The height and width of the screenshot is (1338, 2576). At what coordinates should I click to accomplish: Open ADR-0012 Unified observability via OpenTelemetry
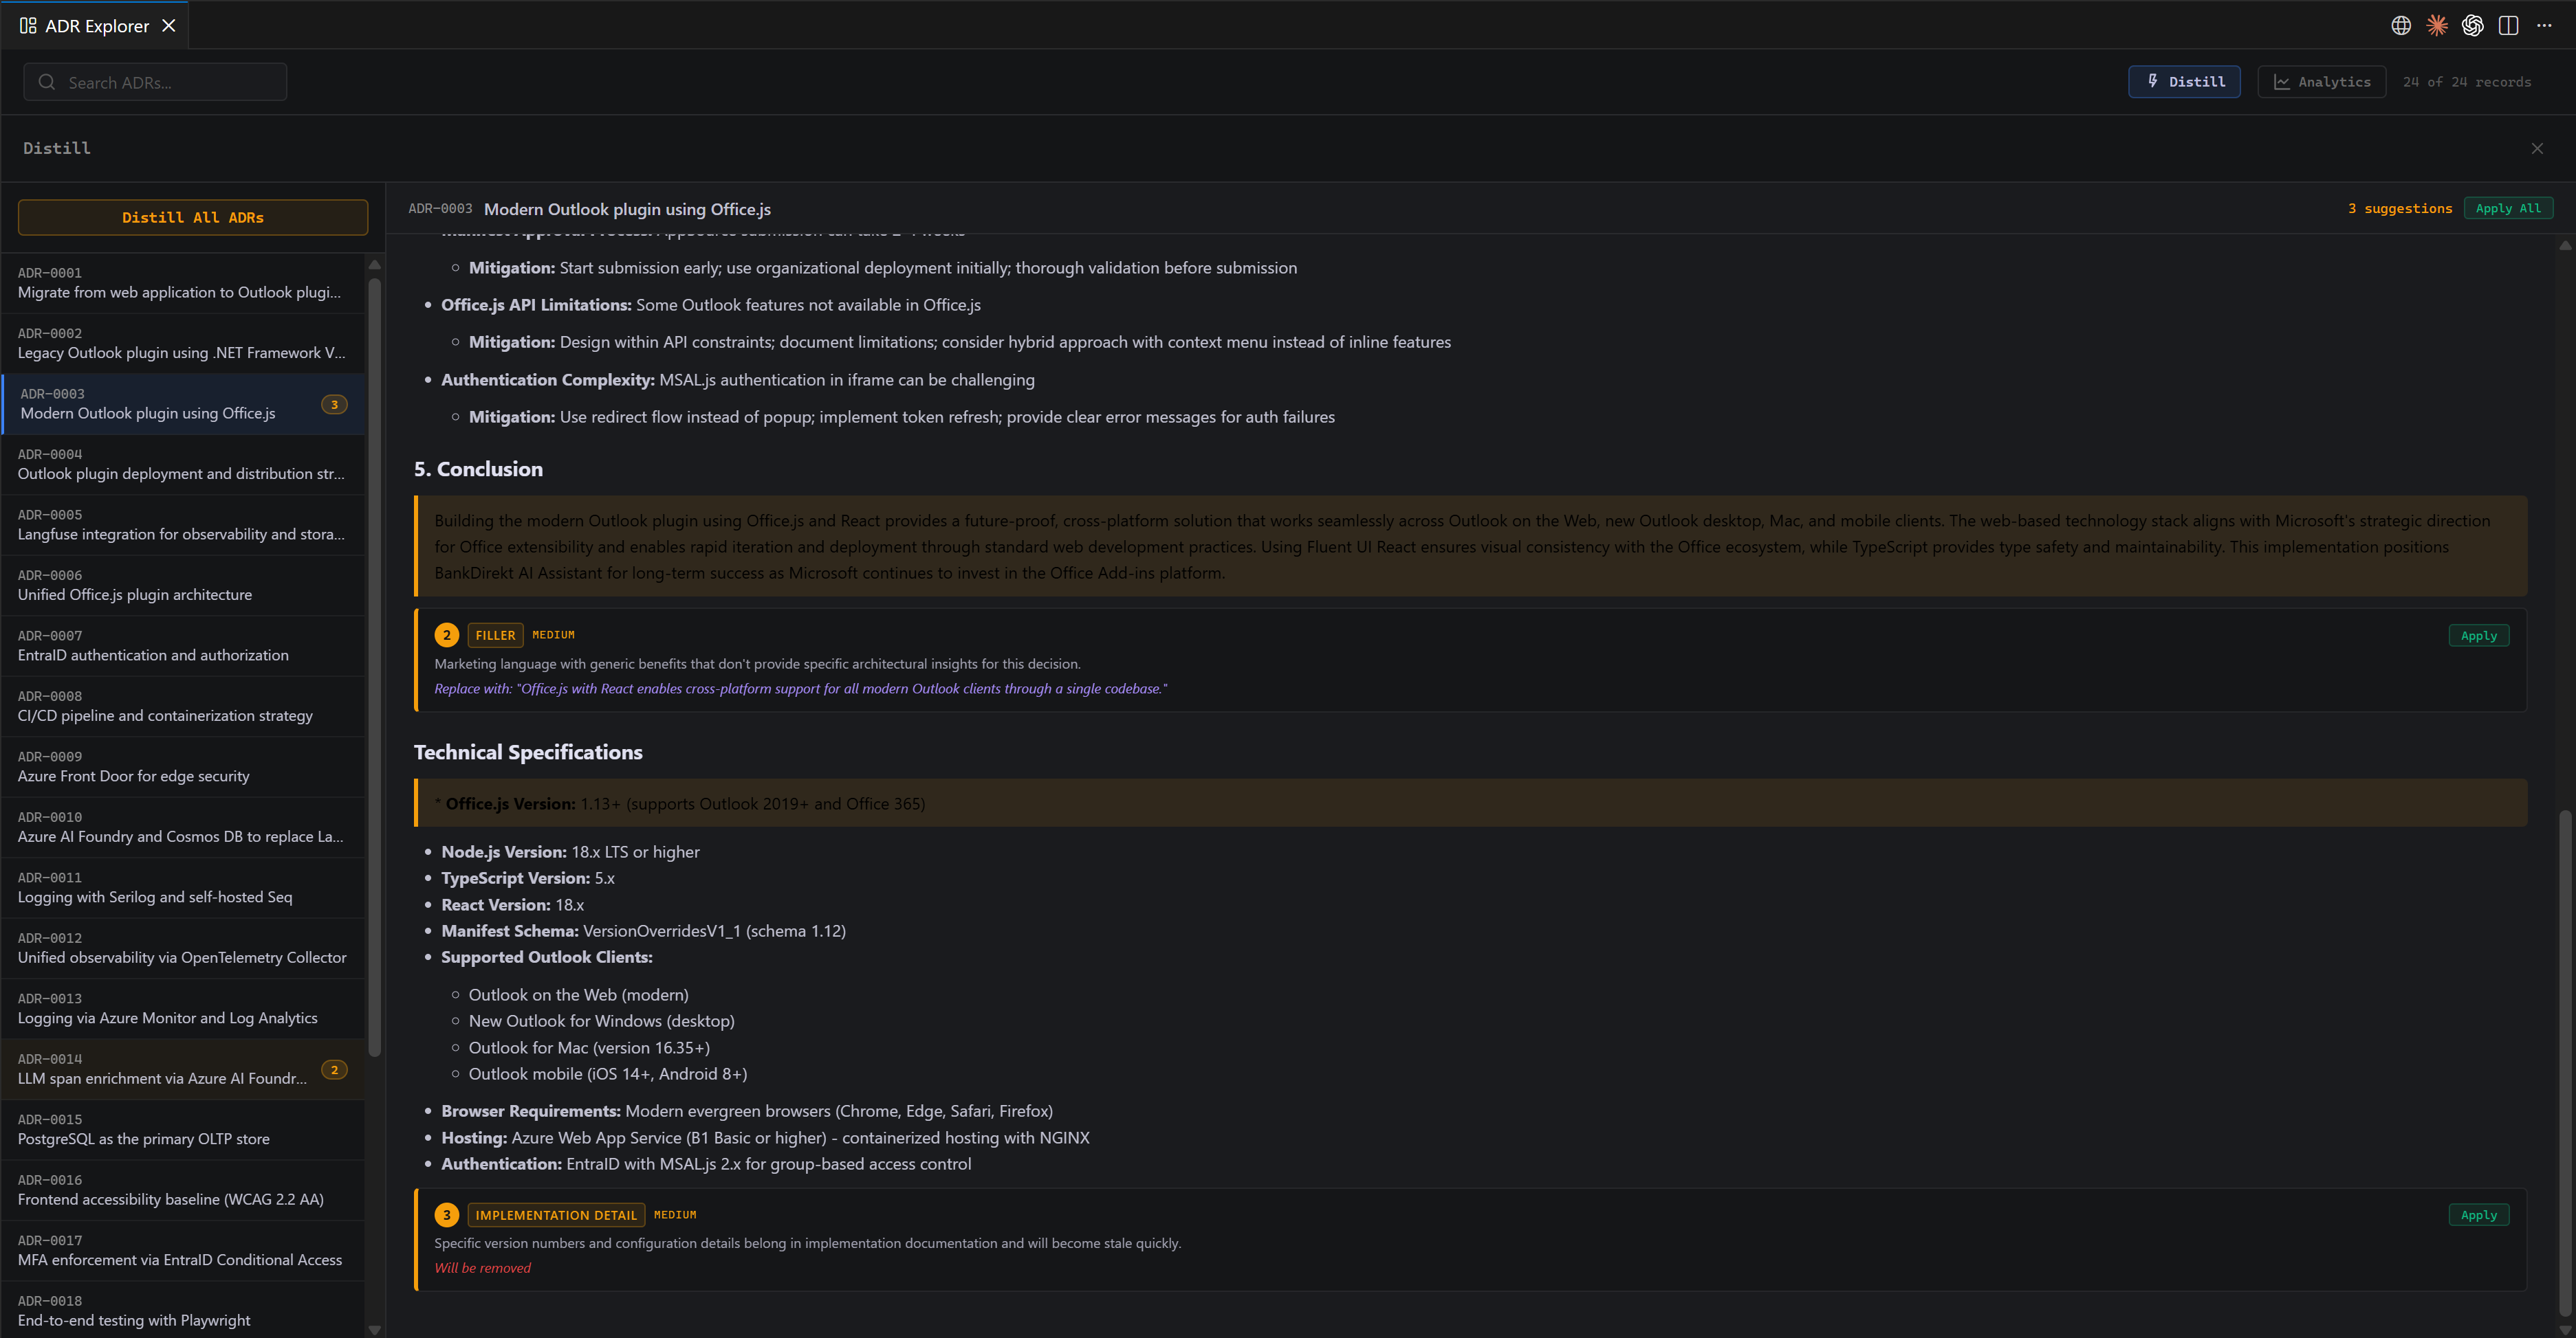[183, 948]
